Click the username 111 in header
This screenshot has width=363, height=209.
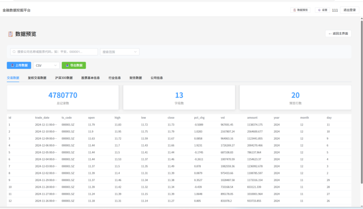coord(335,10)
